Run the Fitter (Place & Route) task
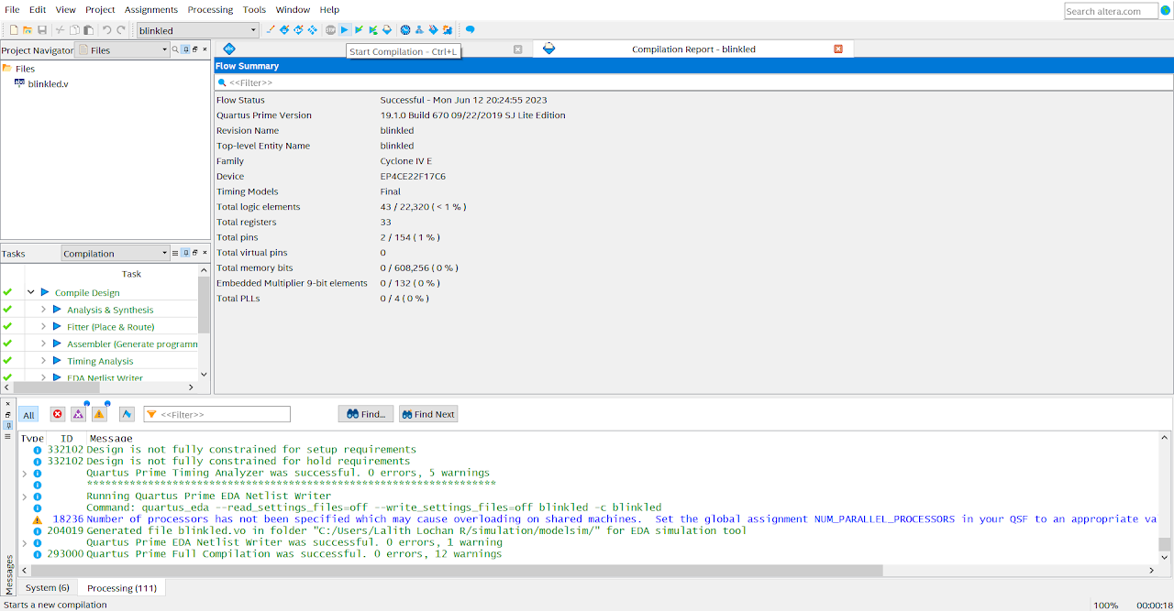Screen dimensions: 1174x611 click(57, 326)
